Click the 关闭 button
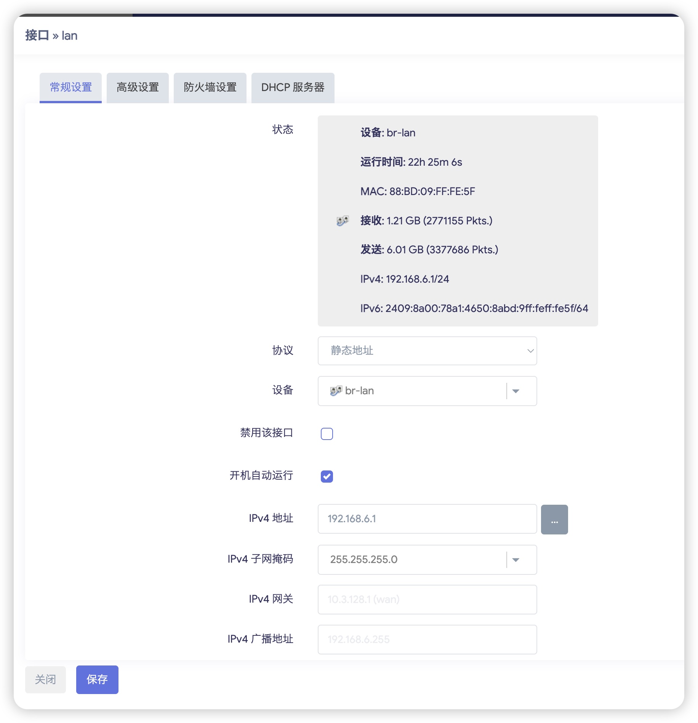This screenshot has height=723, width=698. pos(45,680)
